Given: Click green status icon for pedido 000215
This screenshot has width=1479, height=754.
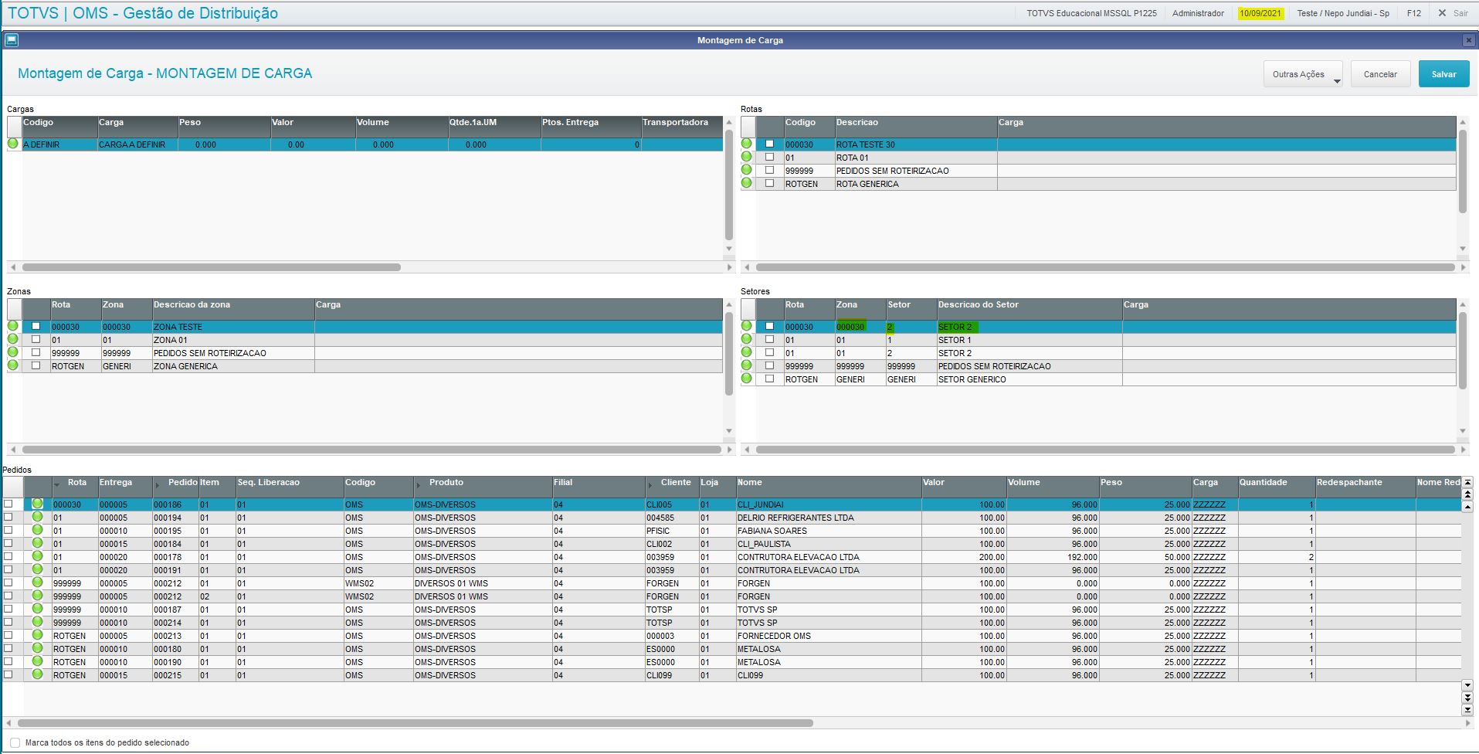Looking at the screenshot, I should click(37, 674).
